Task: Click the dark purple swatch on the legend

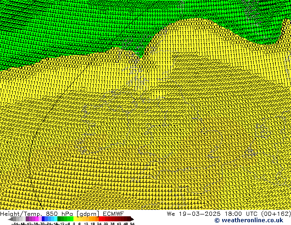Action: [x=27, y=219]
